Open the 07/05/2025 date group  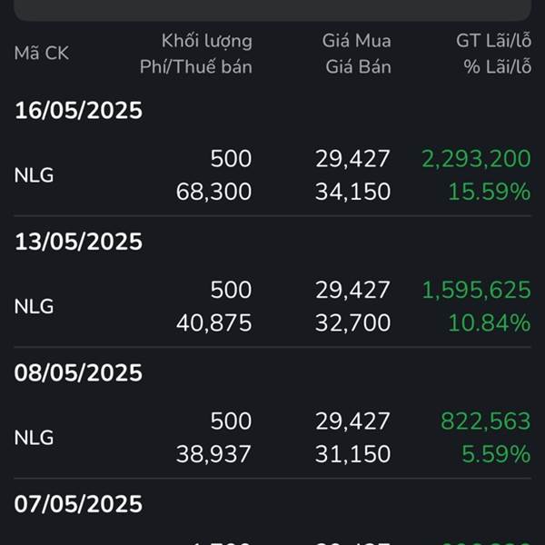(x=78, y=504)
